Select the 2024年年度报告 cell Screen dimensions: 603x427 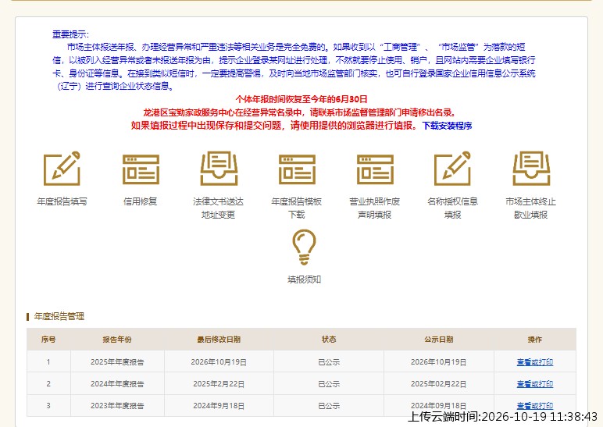(117, 384)
